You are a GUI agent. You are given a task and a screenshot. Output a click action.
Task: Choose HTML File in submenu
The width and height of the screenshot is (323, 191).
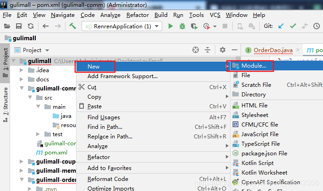[277, 106]
